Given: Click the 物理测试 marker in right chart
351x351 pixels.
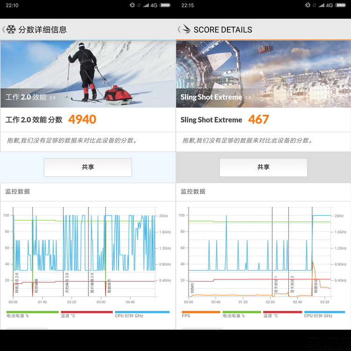Looking at the screenshot, I should coord(312,253).
